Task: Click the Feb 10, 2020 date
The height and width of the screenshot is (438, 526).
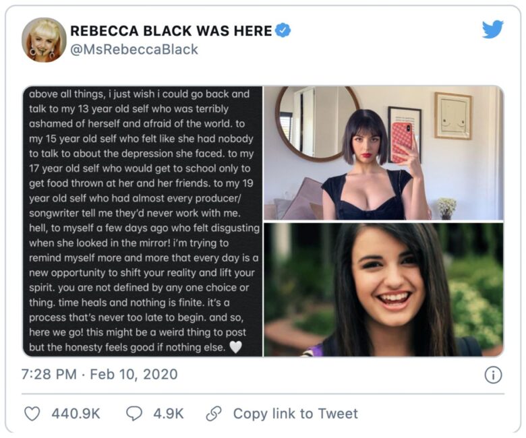Action: pos(132,374)
